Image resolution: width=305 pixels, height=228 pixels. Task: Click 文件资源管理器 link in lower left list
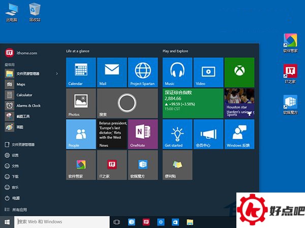(20, 144)
